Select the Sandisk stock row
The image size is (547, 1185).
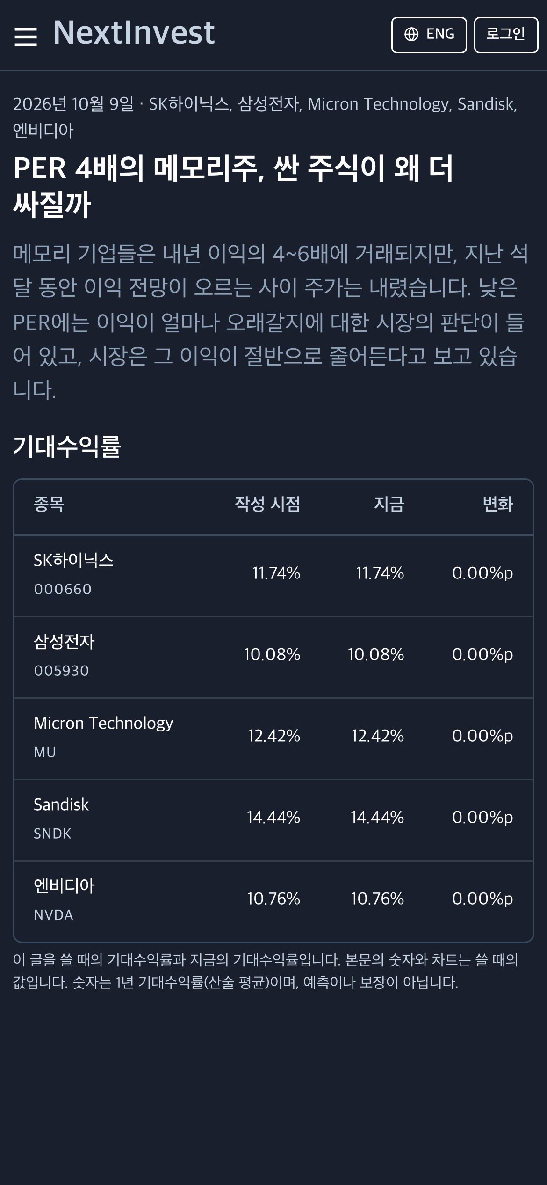pos(273,820)
